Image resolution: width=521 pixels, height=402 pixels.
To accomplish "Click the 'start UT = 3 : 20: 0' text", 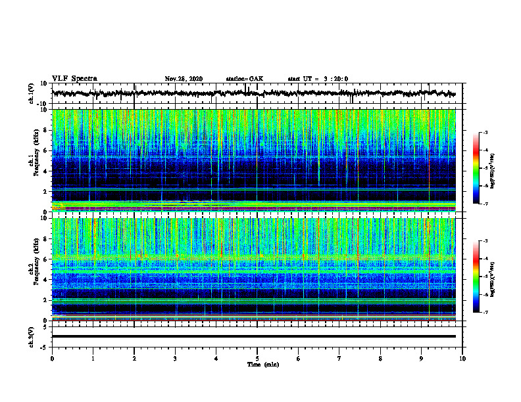I will pyautogui.click(x=318, y=79).
